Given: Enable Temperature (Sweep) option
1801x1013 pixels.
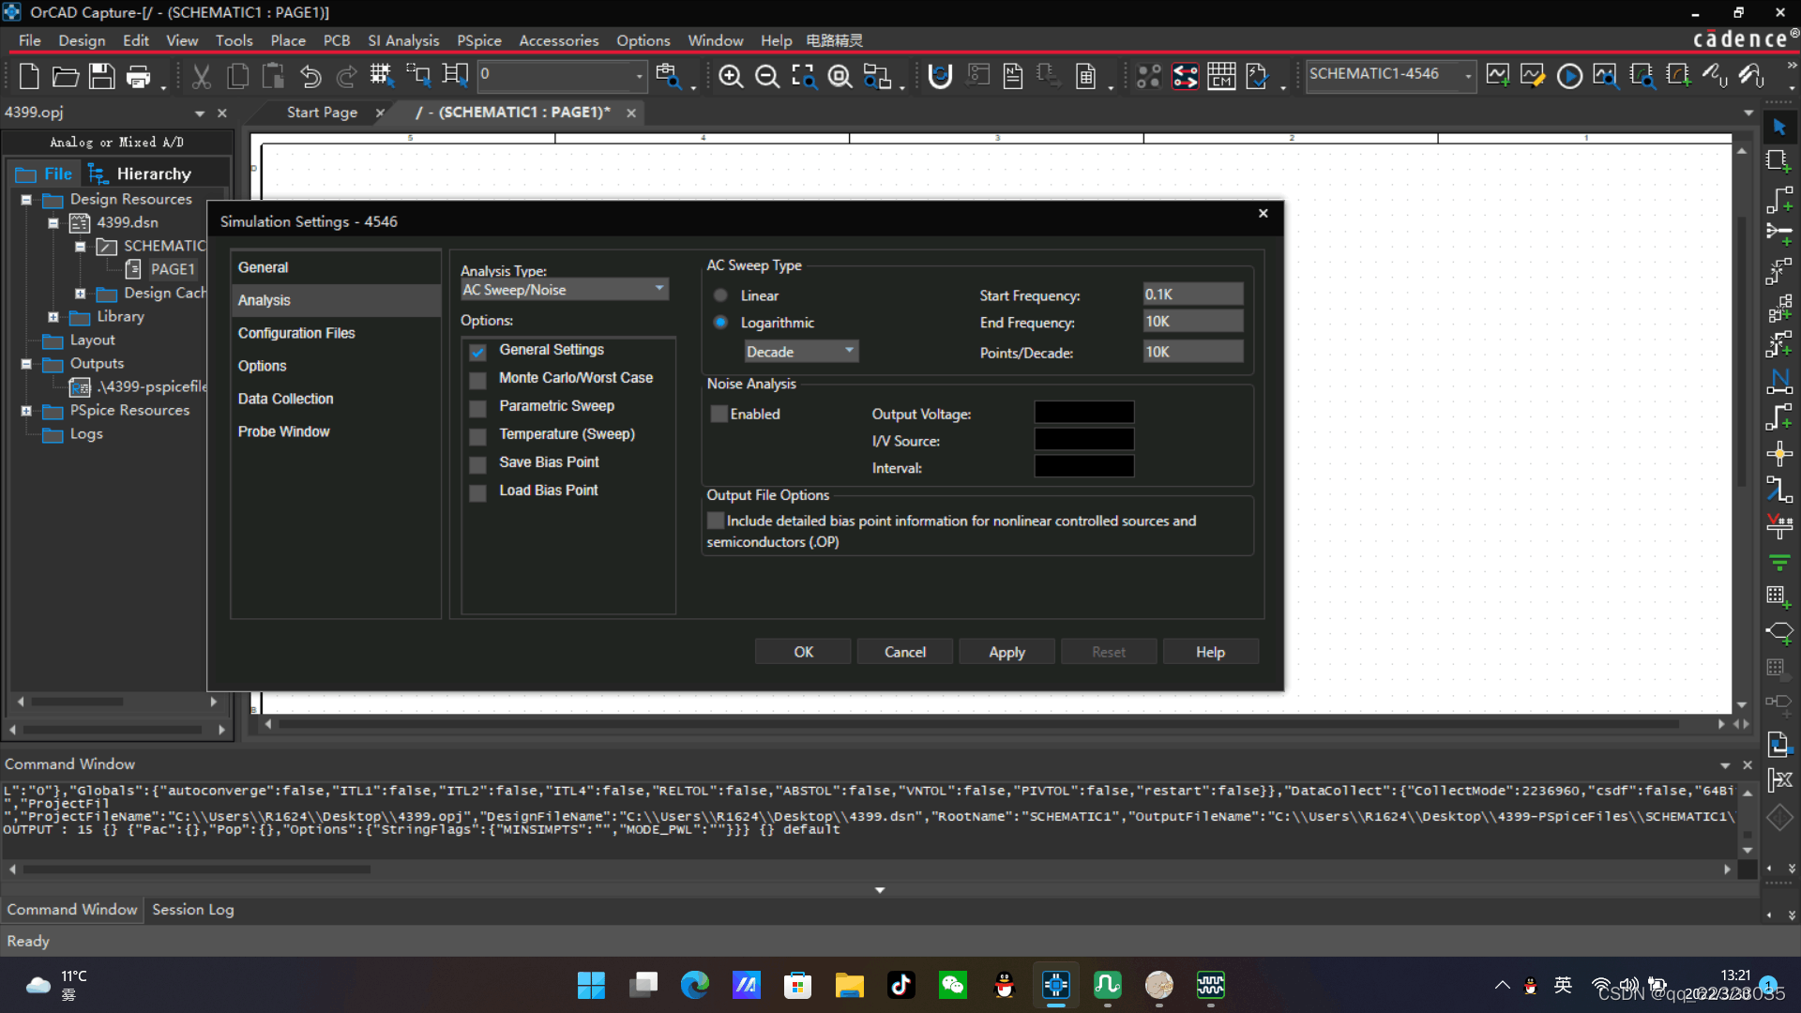Looking at the screenshot, I should [x=477, y=436].
